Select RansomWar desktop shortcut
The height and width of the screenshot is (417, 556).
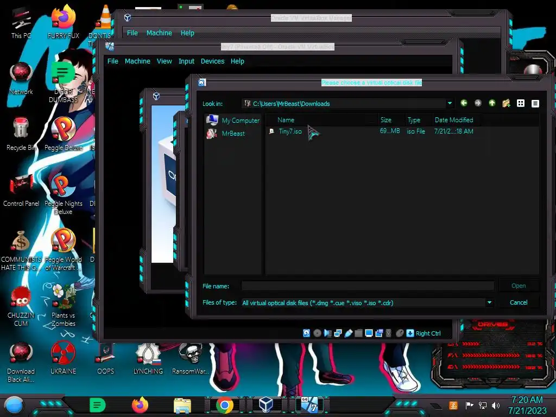pos(191,358)
